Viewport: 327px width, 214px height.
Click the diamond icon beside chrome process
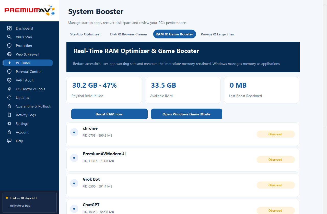pyautogui.click(x=74, y=132)
